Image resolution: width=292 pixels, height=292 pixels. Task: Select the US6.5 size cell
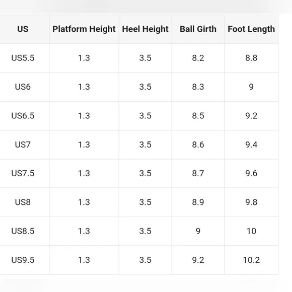pos(23,116)
